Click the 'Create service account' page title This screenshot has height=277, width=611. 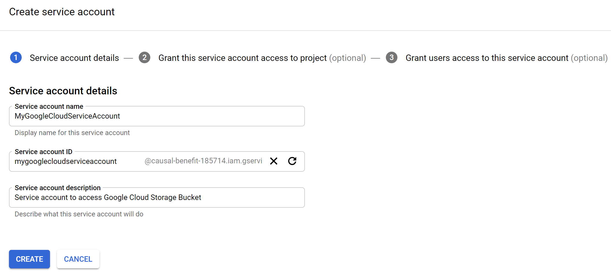62,12
